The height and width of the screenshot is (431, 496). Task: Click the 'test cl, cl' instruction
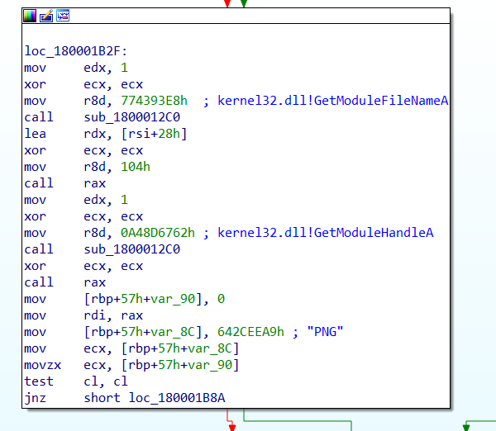coord(76,381)
